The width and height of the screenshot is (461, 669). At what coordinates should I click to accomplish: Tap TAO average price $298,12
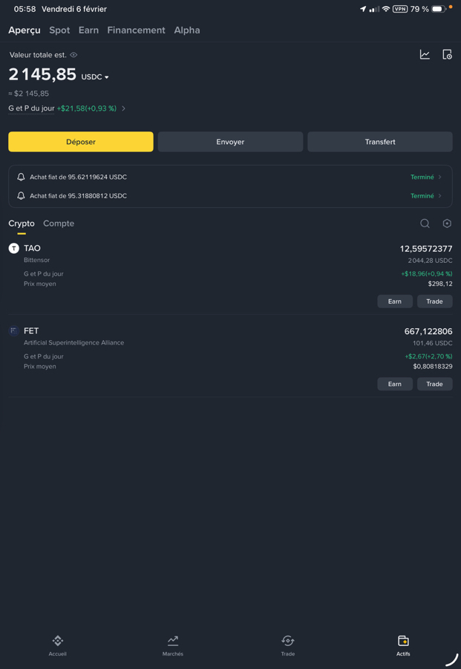pyautogui.click(x=440, y=284)
